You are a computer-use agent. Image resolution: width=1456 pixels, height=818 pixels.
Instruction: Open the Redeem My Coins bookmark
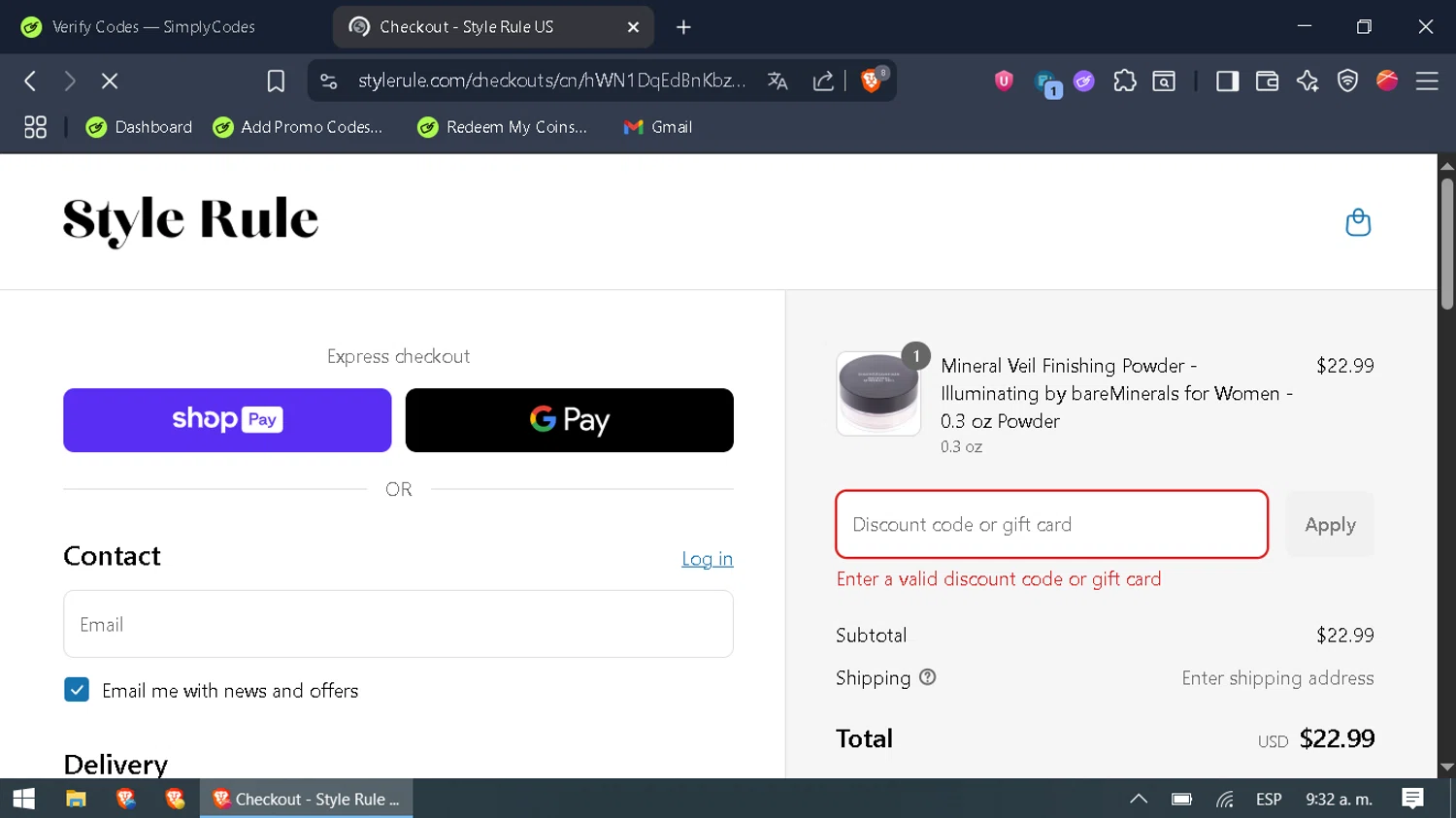pyautogui.click(x=503, y=127)
